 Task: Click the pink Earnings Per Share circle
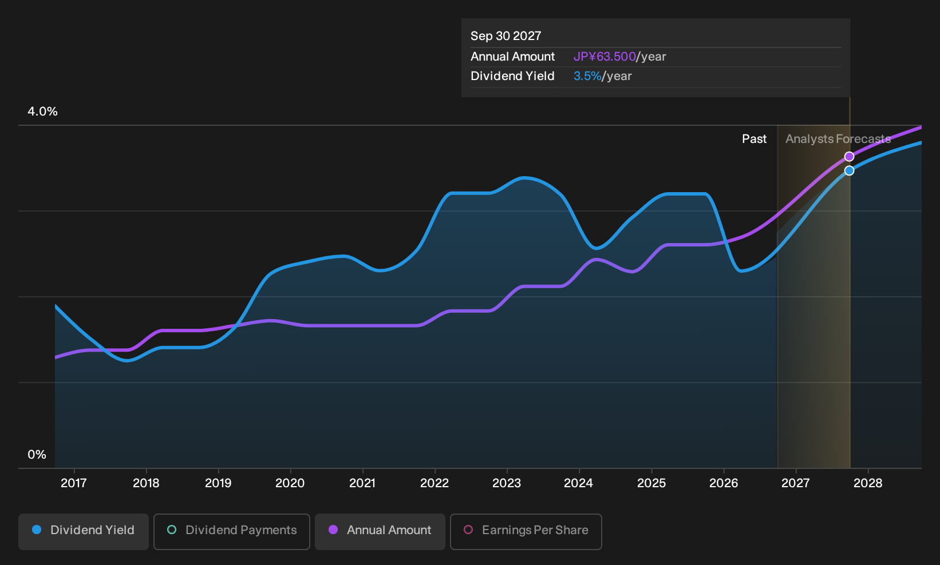point(468,530)
